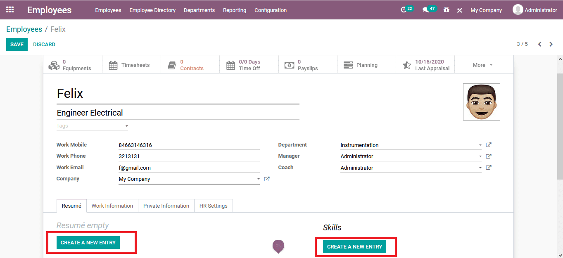The height and width of the screenshot is (258, 563).
Task: Go to next employee record arrow
Action: (x=551, y=44)
